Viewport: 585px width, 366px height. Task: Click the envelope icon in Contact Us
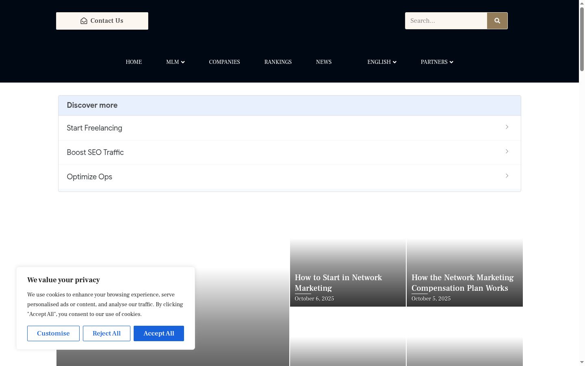tap(84, 21)
